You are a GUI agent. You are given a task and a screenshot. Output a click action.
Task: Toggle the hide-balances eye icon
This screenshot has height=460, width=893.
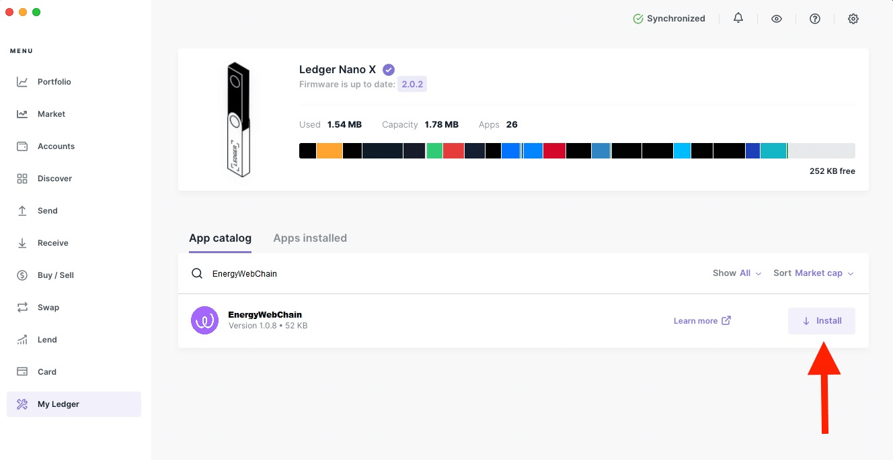tap(777, 19)
